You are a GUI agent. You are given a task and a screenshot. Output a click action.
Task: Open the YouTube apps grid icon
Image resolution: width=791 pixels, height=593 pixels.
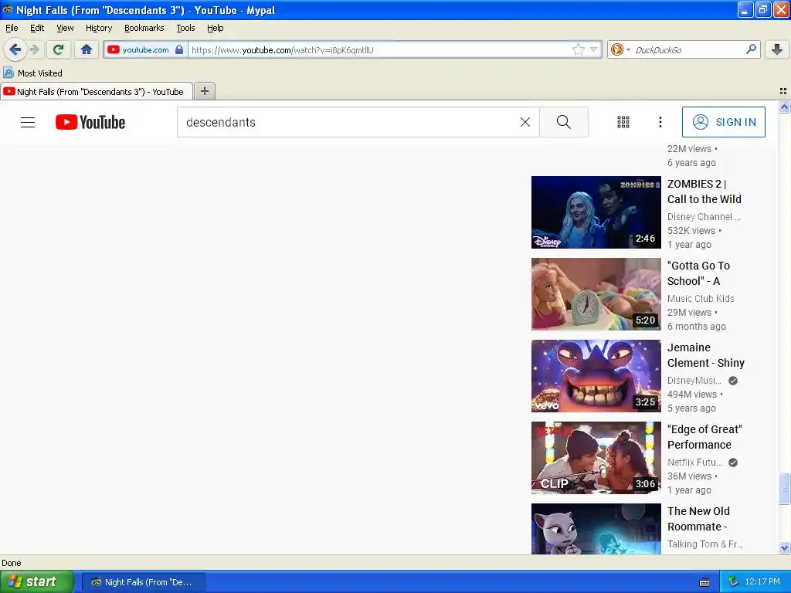pos(623,122)
